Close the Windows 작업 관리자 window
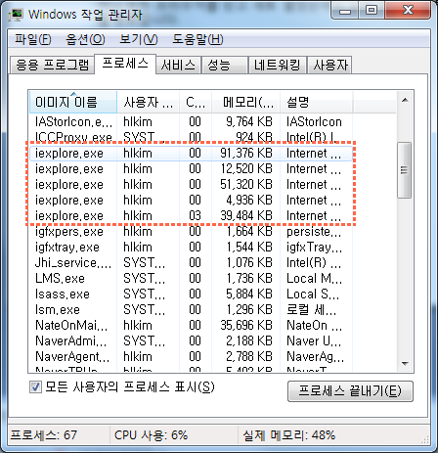Screen dimensions: 438x453 (408, 11)
